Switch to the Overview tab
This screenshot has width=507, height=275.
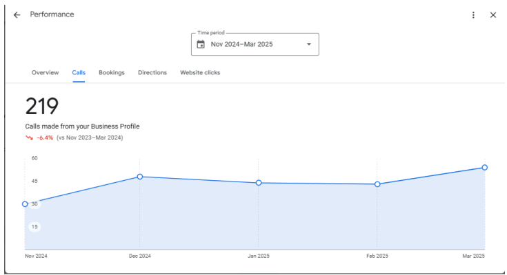[x=45, y=72]
